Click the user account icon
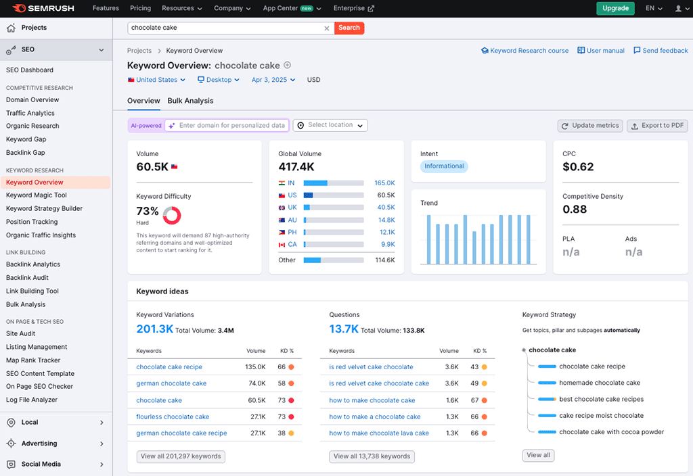Screen dimensions: 693x476 coord(678,8)
